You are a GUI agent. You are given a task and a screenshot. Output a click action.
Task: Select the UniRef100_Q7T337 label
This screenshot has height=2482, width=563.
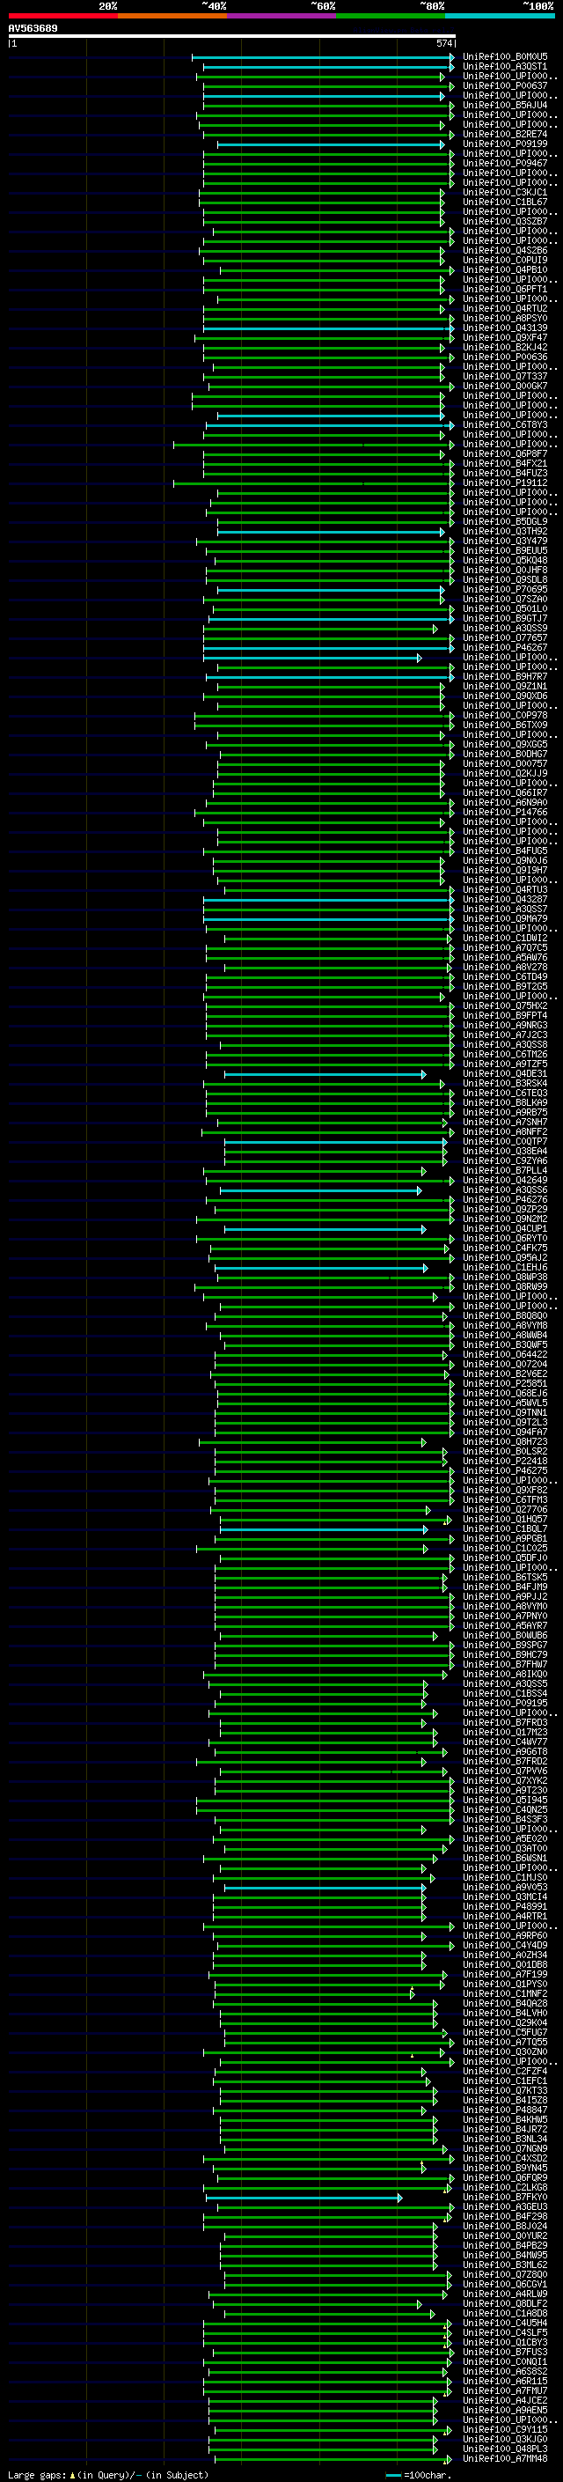click(x=505, y=377)
